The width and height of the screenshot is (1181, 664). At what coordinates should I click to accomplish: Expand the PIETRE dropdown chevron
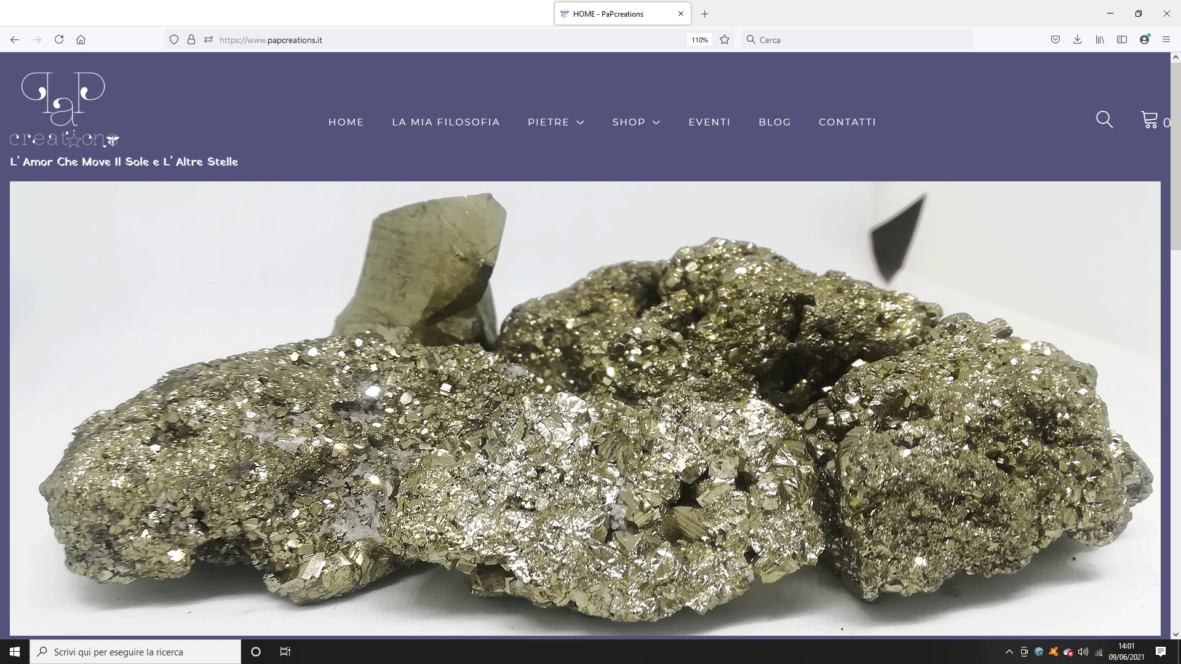(580, 123)
